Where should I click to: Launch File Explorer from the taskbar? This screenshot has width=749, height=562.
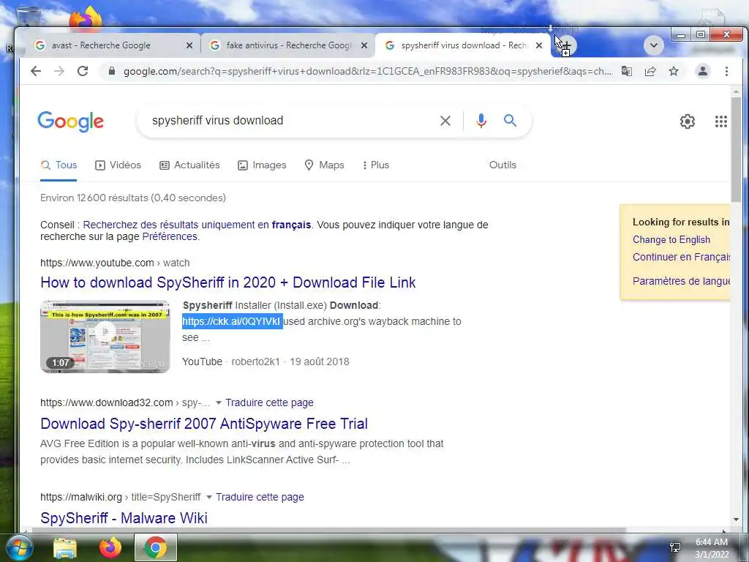[65, 548]
